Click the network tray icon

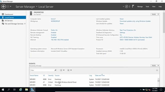(x=146, y=90)
